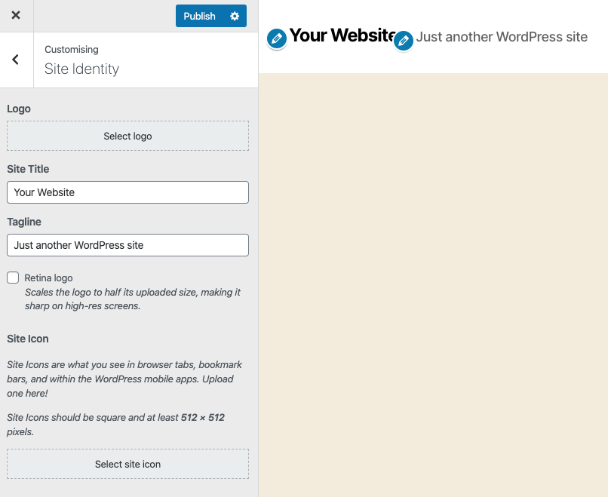
Task: Choose the Select site icon button
Action: pyautogui.click(x=127, y=464)
